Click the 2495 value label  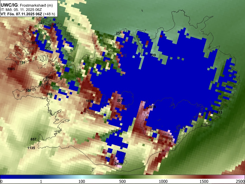[x=119, y=164]
